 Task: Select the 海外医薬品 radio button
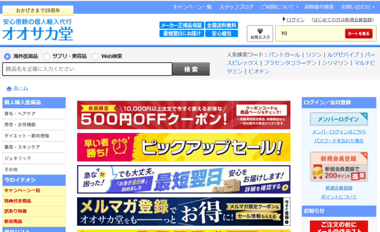(7, 56)
